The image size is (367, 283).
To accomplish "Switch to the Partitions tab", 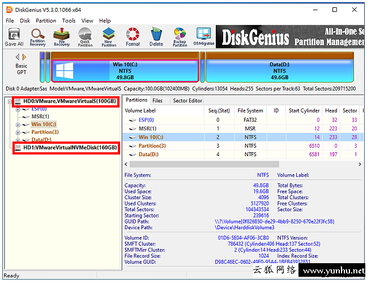I will pos(136,100).
